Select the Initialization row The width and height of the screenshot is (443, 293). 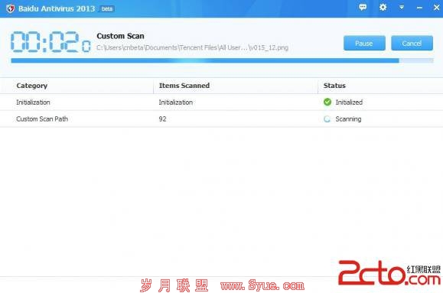pos(222,102)
